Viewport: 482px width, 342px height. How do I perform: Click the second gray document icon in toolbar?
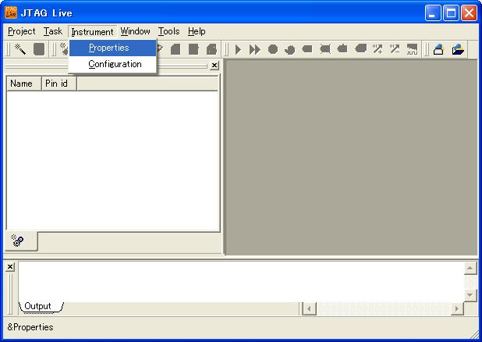pyautogui.click(x=193, y=49)
